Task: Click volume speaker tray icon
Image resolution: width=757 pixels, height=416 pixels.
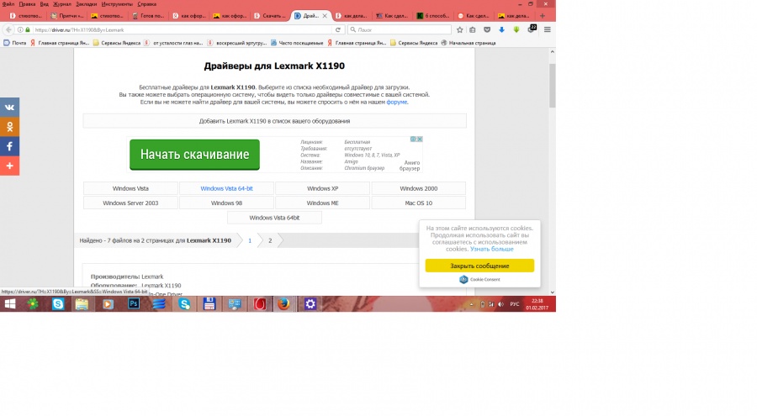Action: (500, 304)
